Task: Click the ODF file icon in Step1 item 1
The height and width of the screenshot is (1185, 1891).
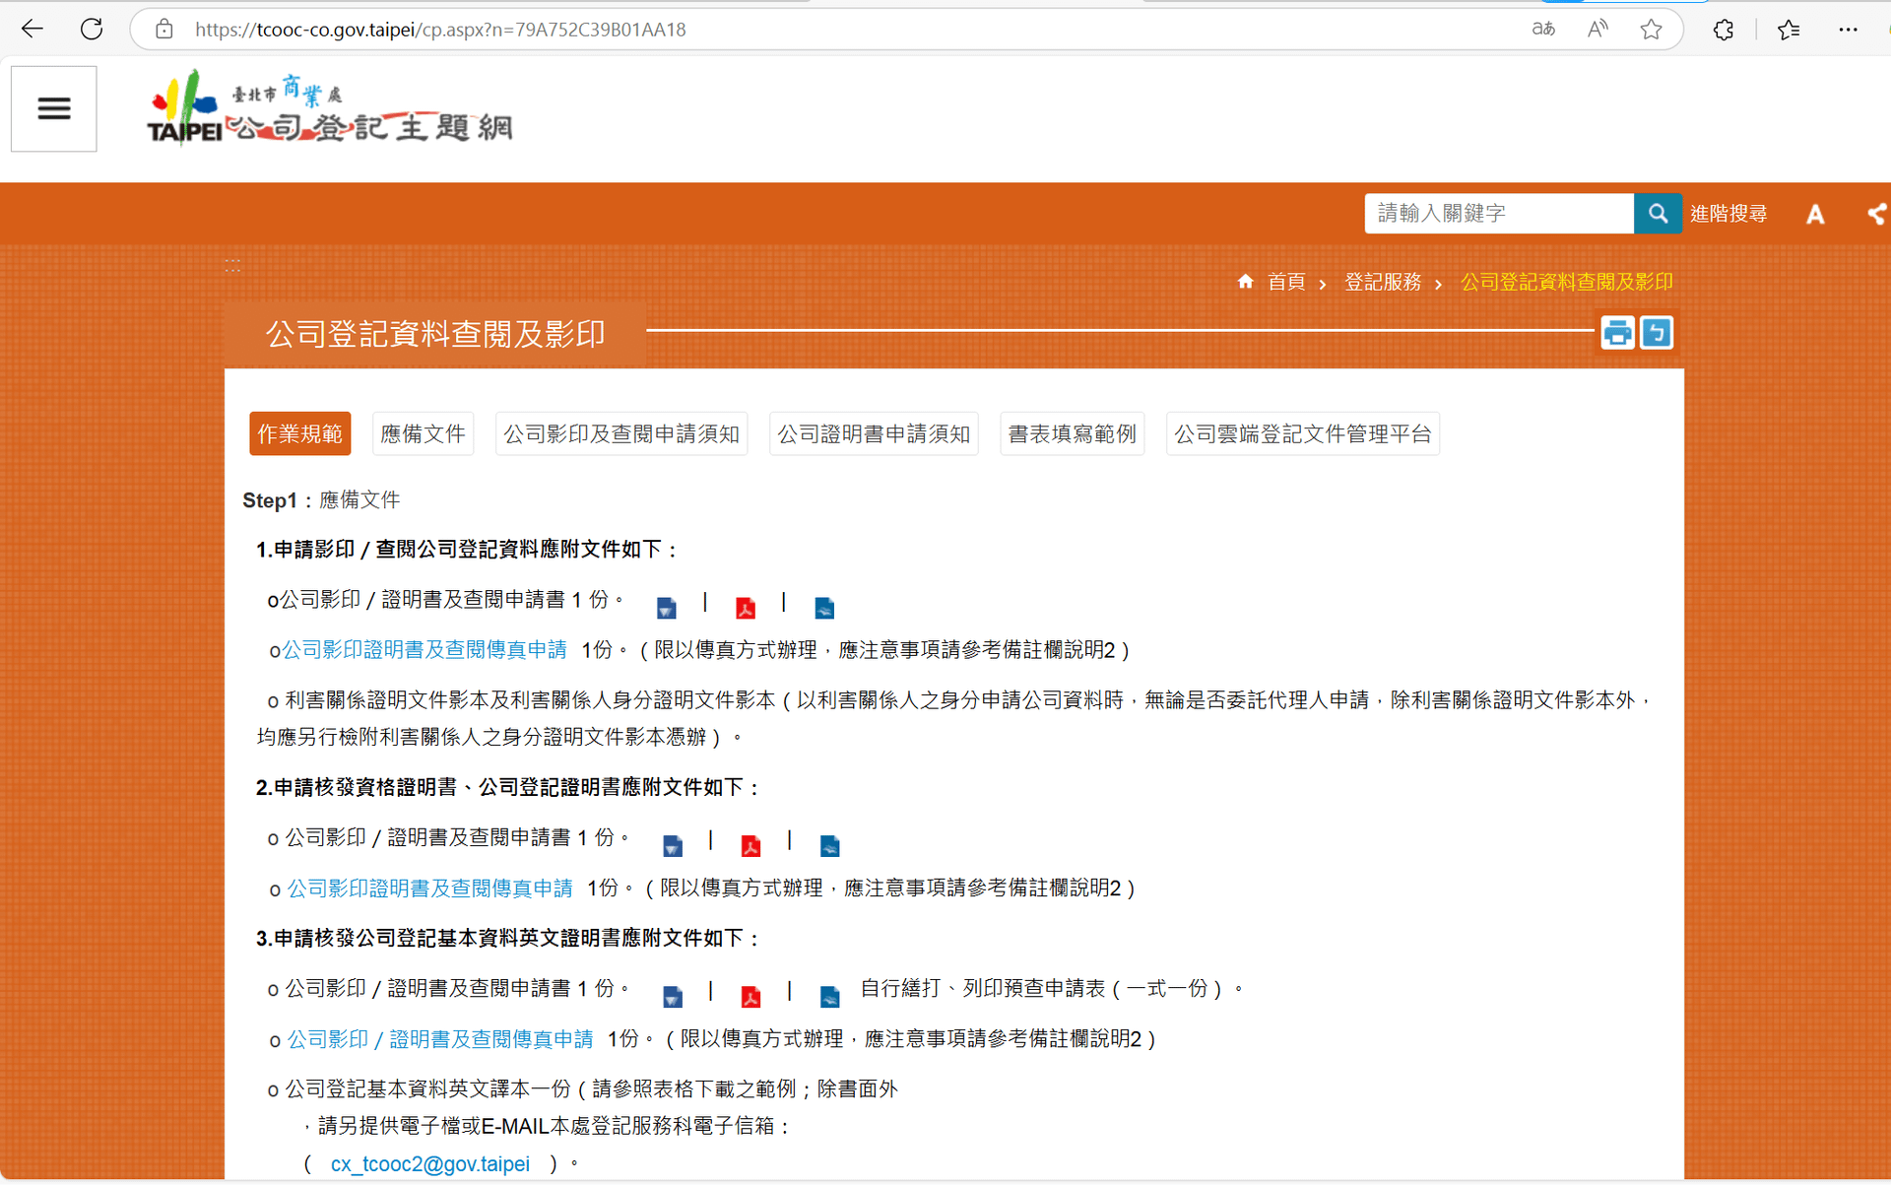Action: (x=824, y=607)
